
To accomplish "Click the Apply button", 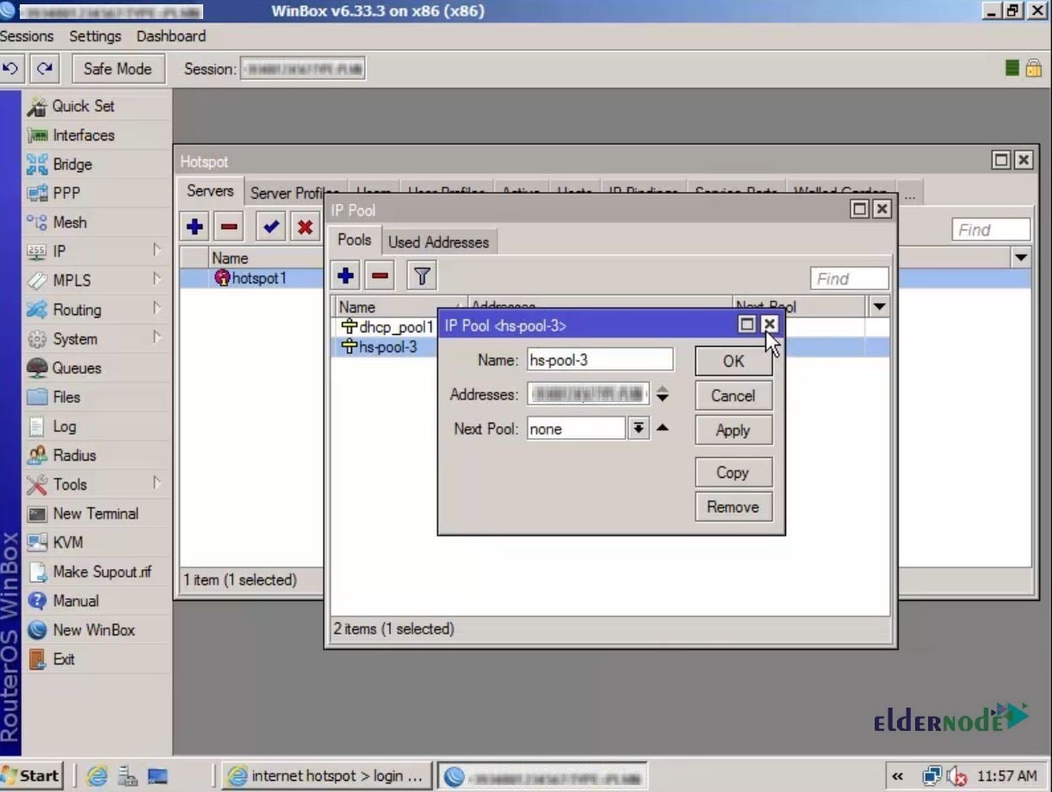I will coord(733,430).
